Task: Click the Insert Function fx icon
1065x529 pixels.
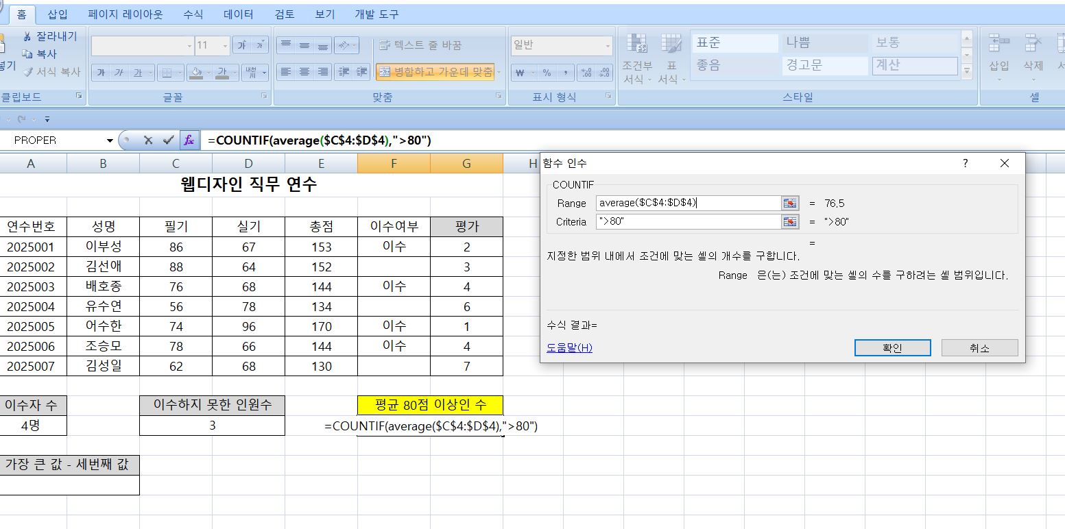Action: (189, 140)
